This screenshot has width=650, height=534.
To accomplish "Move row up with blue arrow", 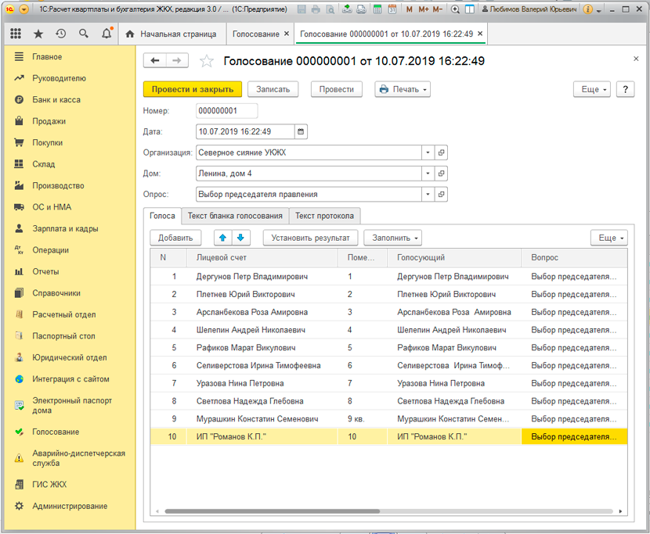I will [222, 238].
